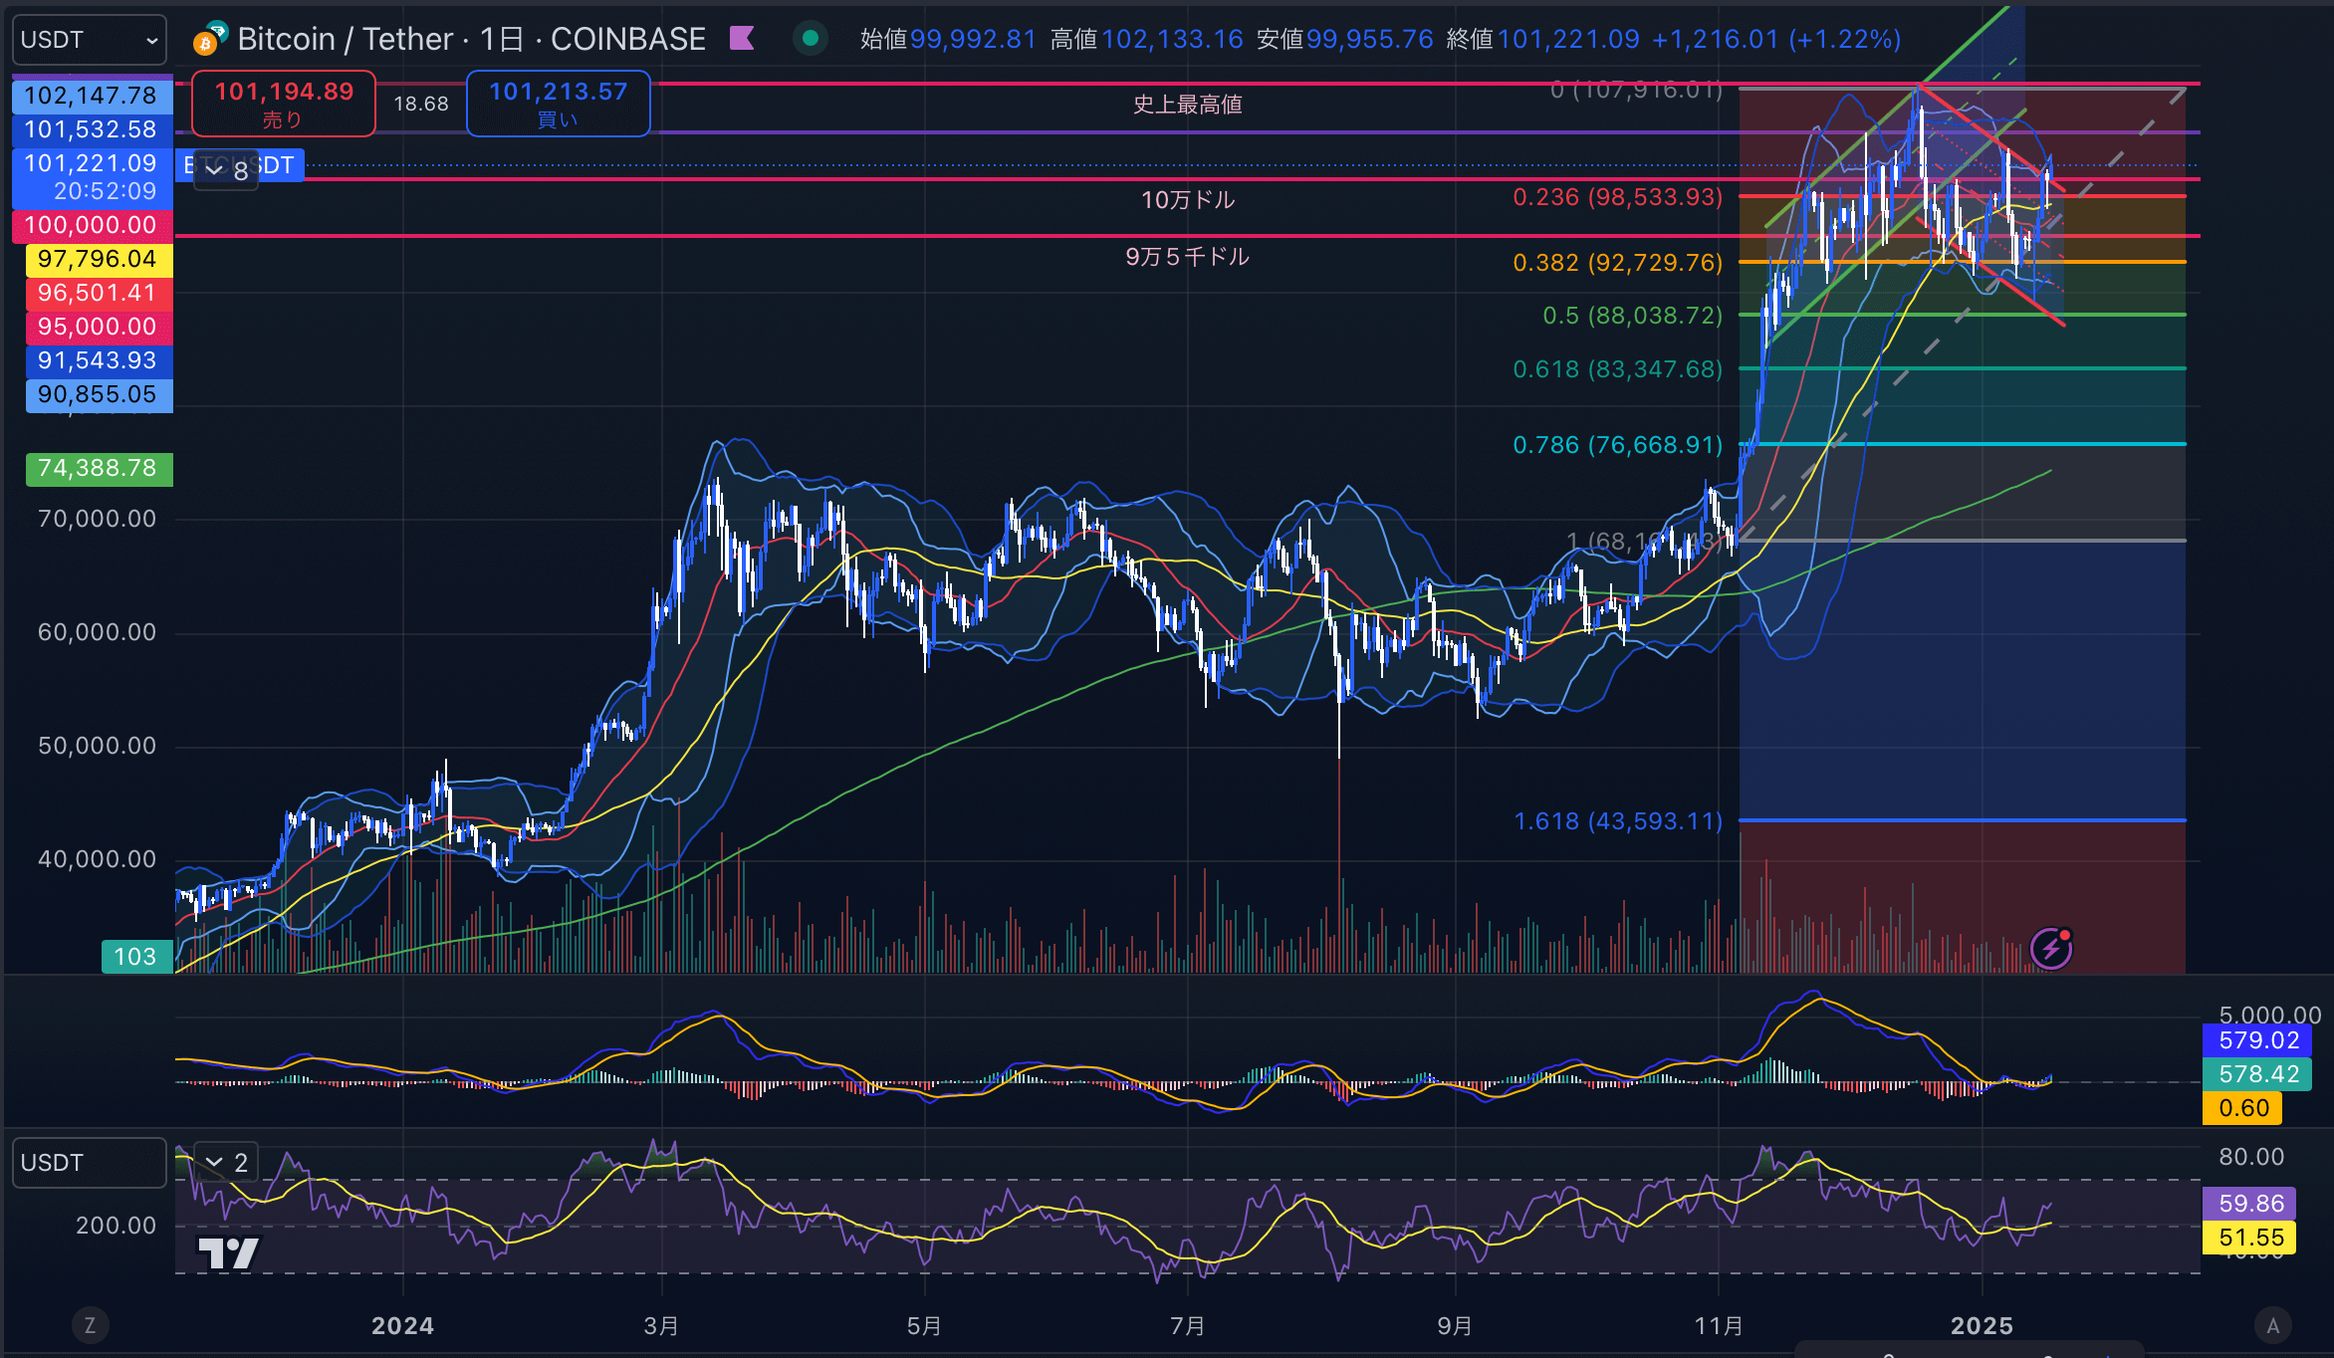Click the 70,000.00 price axis tick
Screen dimensions: 2334x1358
[x=98, y=519]
